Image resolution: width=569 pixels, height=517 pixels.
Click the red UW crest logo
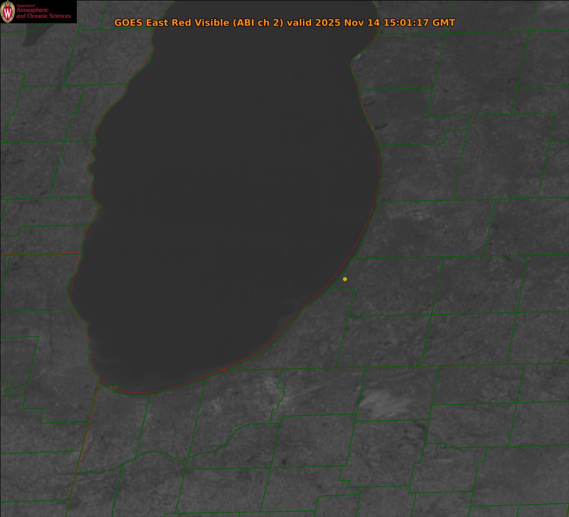8,11
